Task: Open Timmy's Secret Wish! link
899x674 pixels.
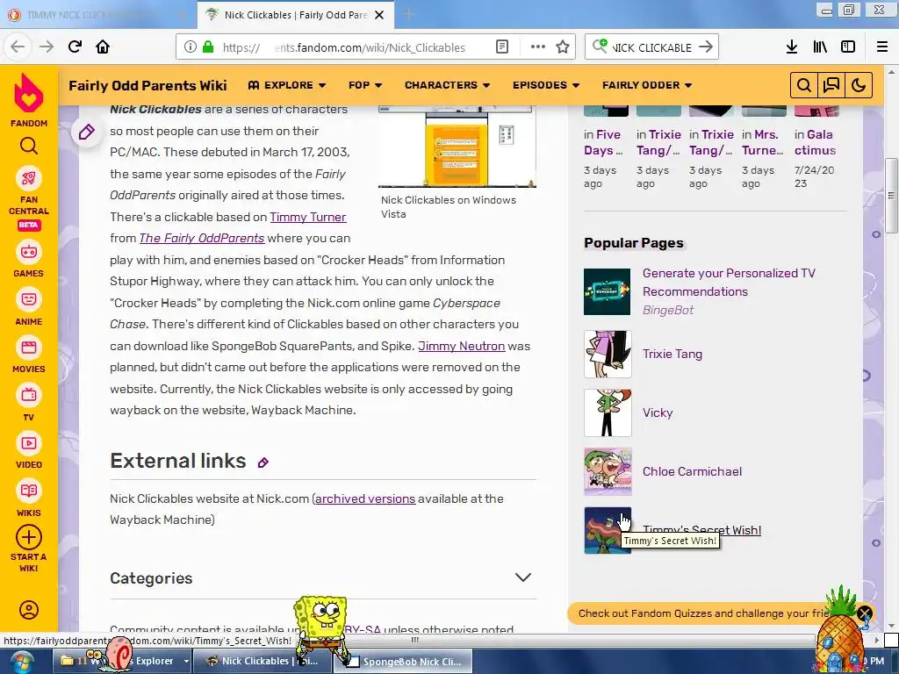Action: tap(701, 530)
